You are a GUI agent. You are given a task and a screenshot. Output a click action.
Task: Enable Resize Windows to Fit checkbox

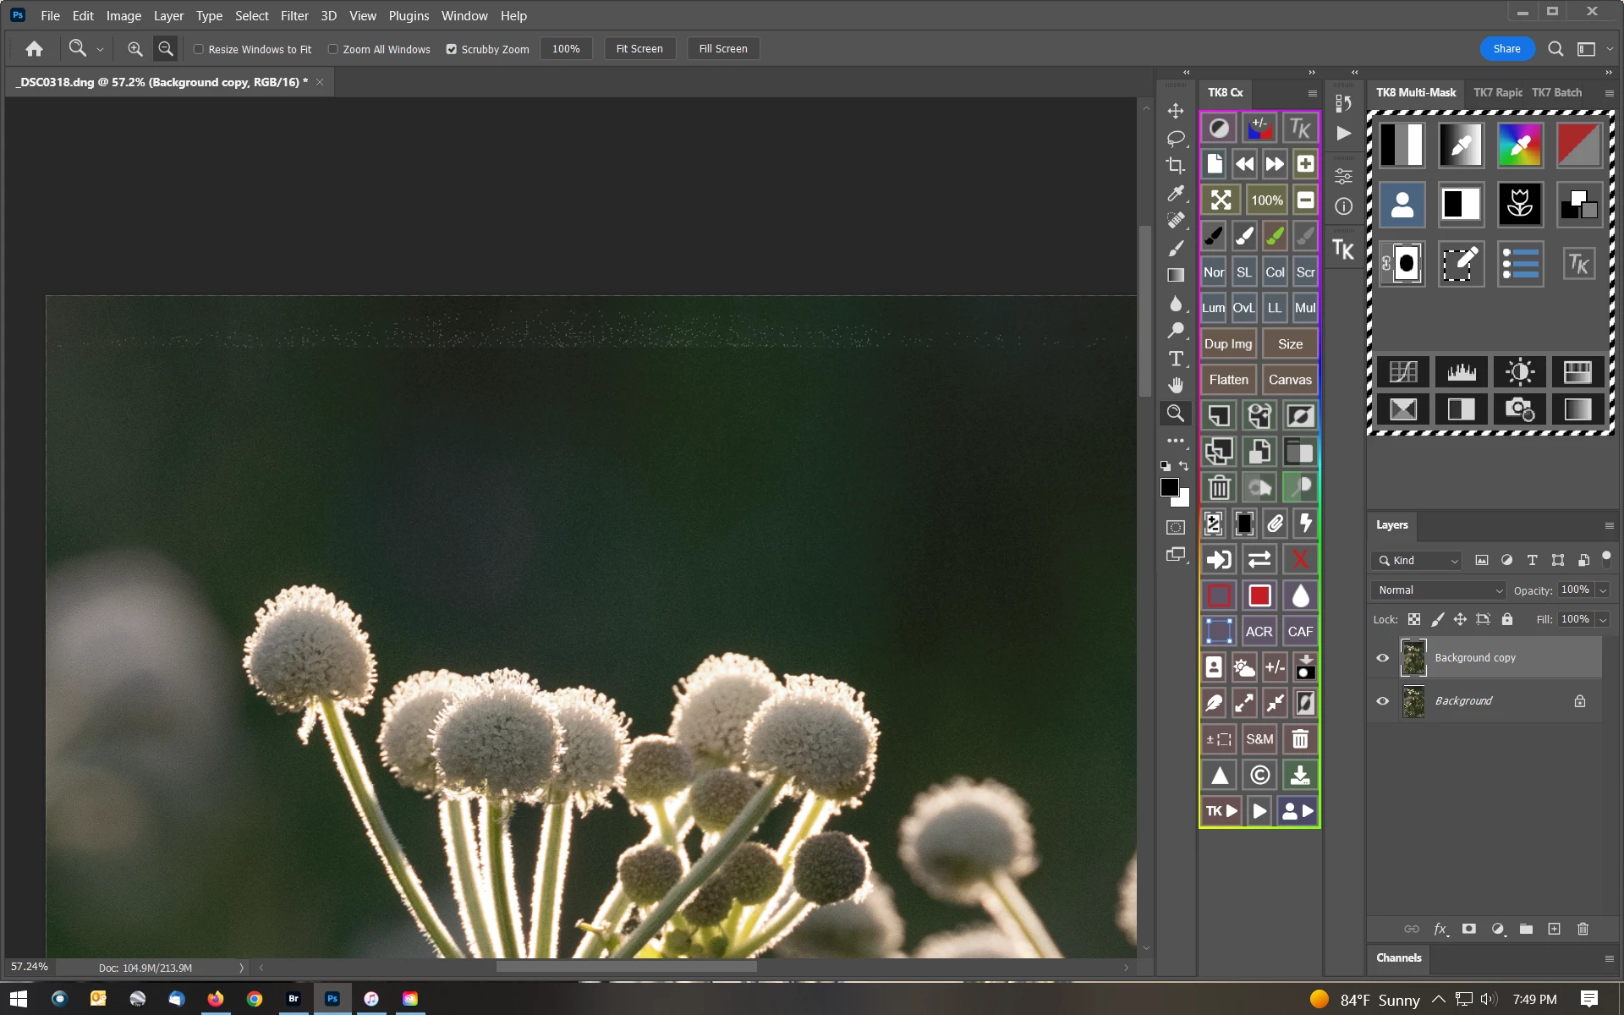click(x=199, y=49)
